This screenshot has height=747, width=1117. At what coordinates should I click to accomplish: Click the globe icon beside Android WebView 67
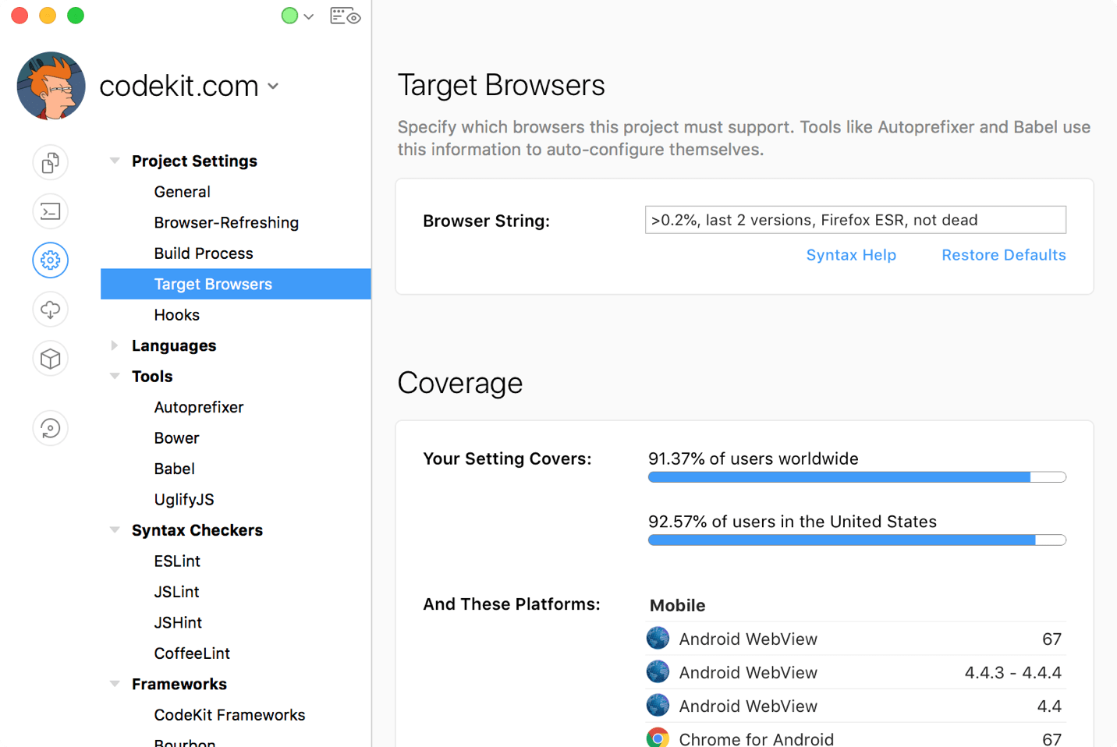658,638
